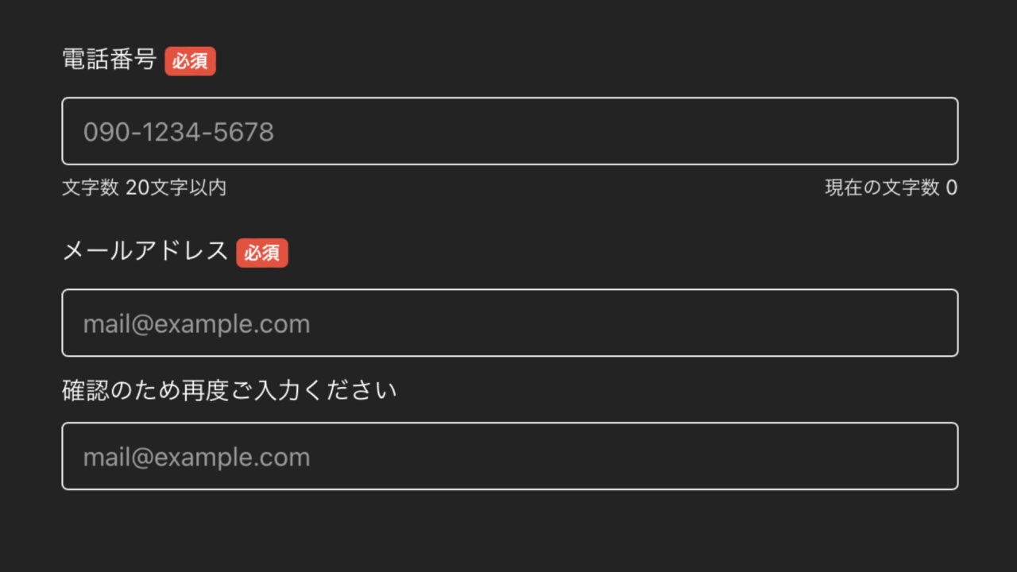Click the 20文字以内 limit text under phone field
Screen dimensions: 1017x572
[176, 188]
